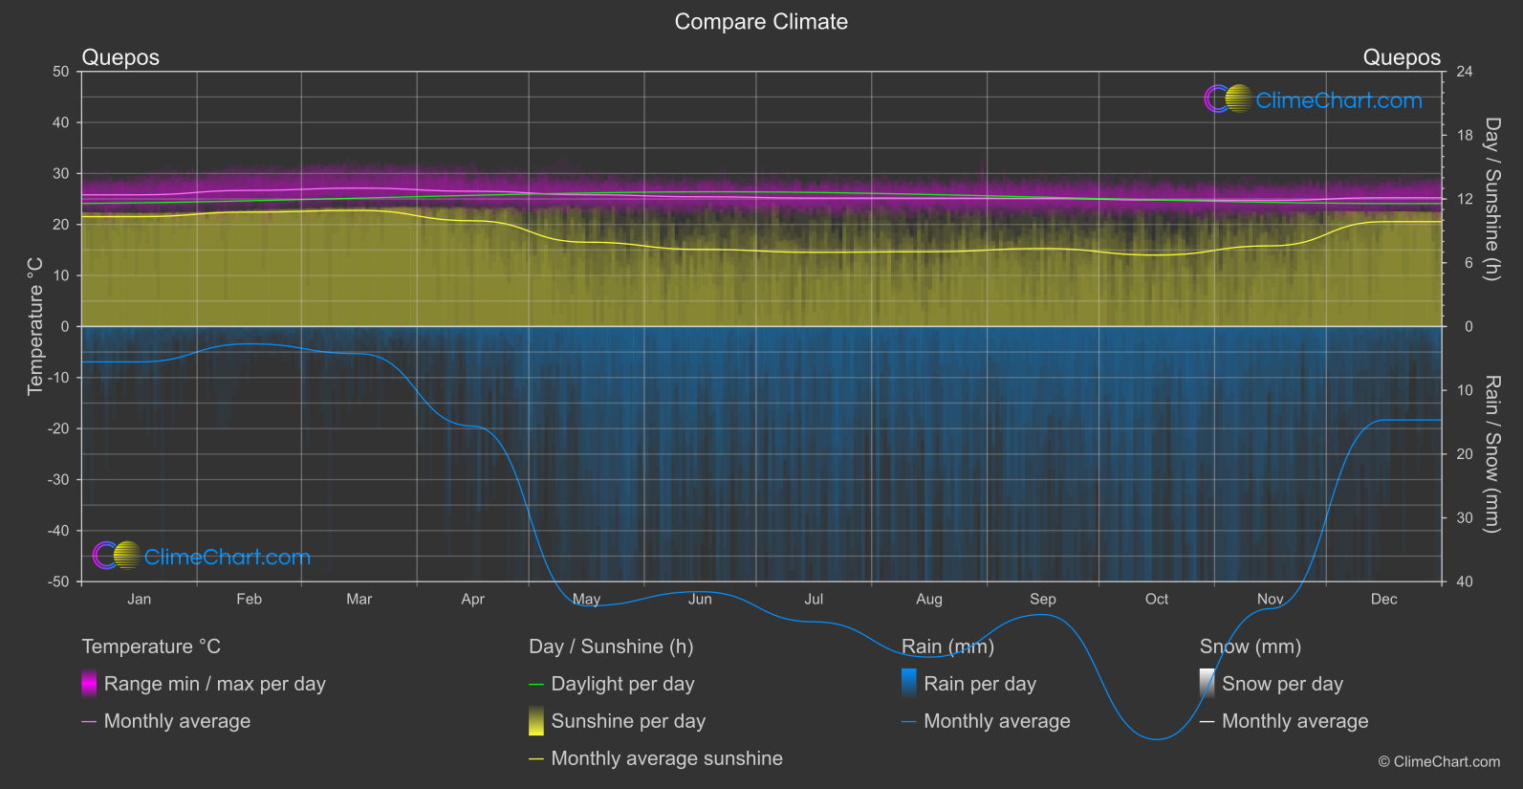Click the magenta 'Range min / max per day' swatch
Image resolution: width=1523 pixels, height=789 pixels.
pyautogui.click(x=89, y=684)
